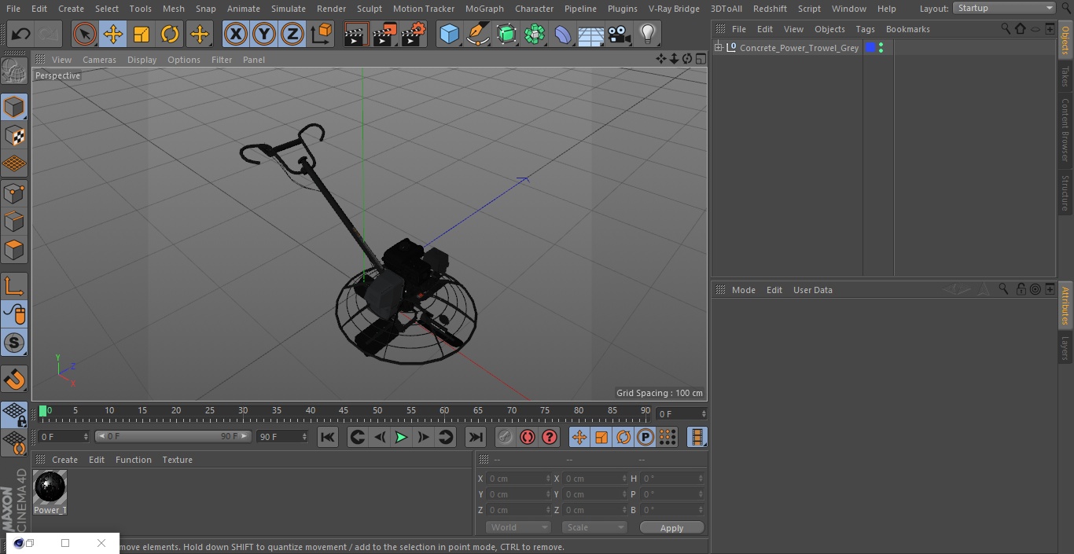The image size is (1074, 554).
Task: Open the World coordinate dropdown
Action: pyautogui.click(x=518, y=527)
